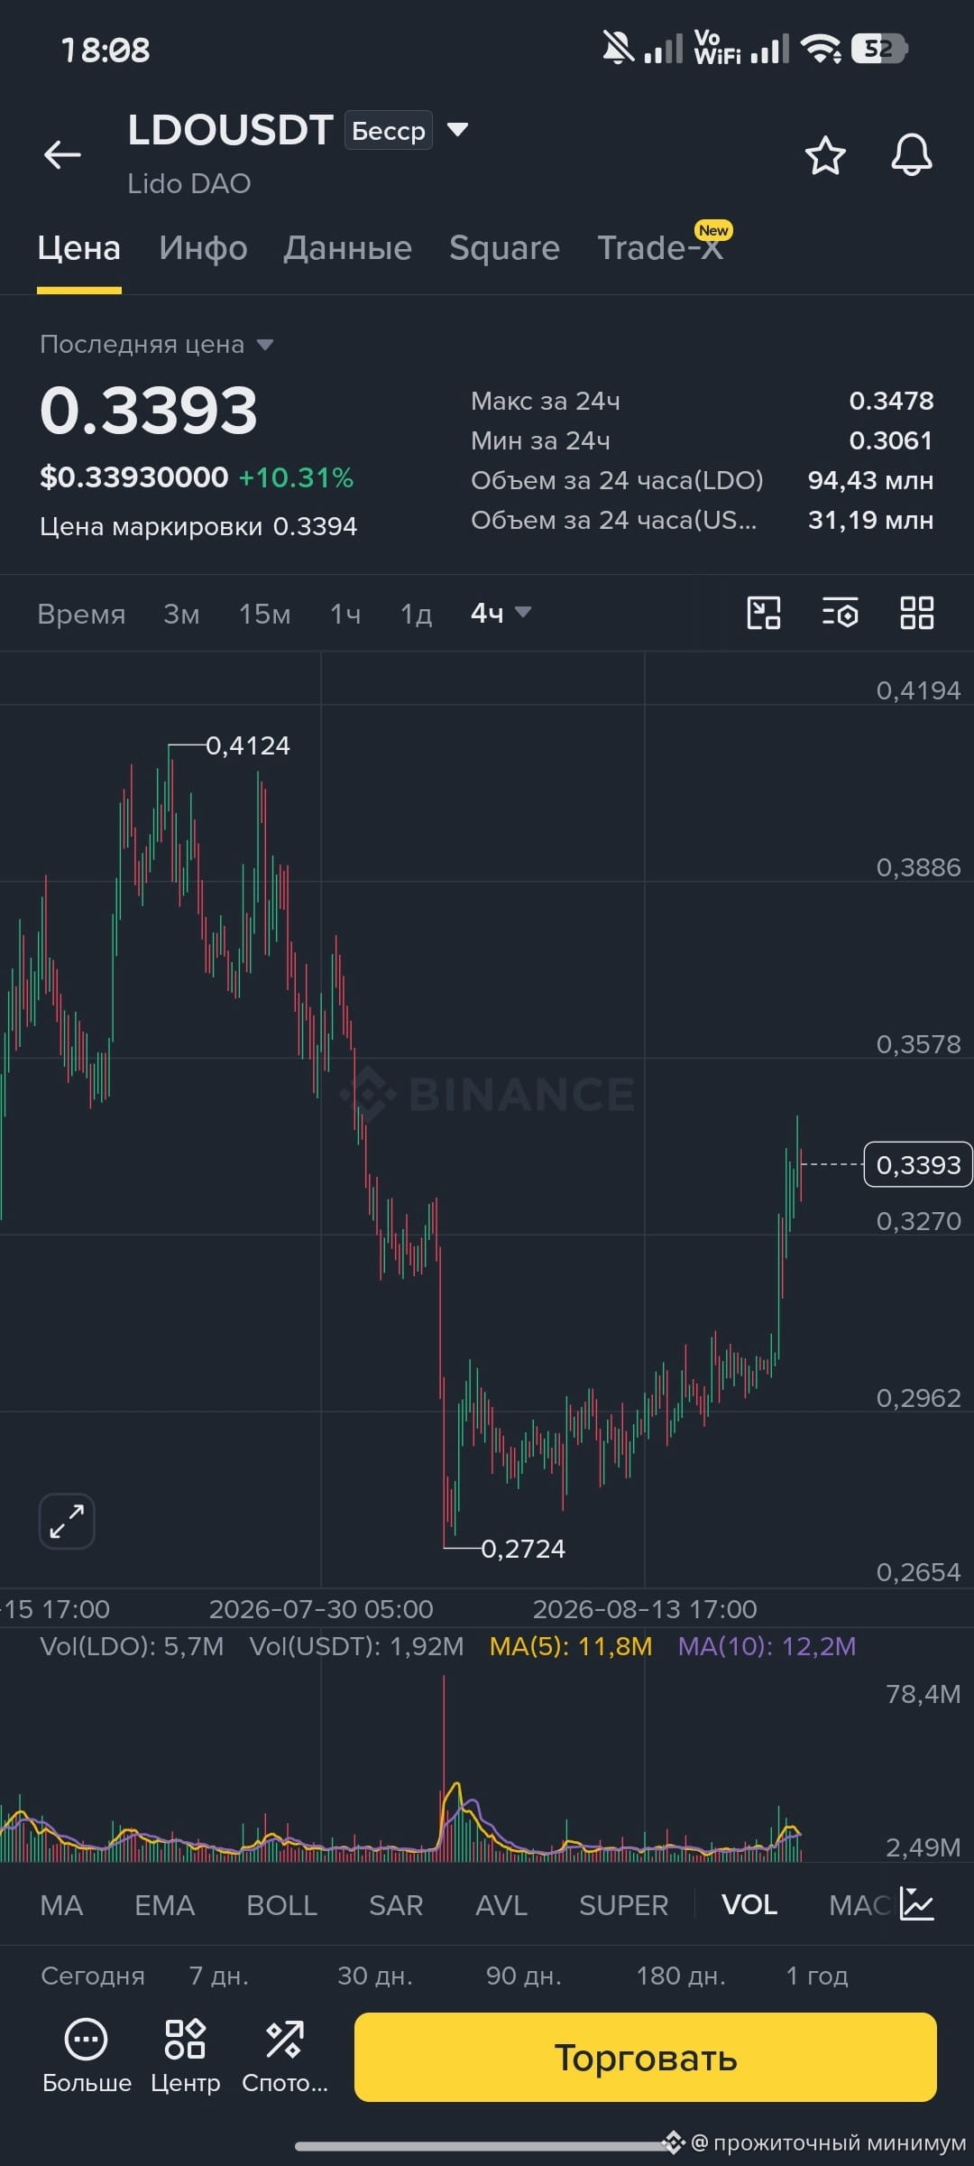
Task: Enable the partly visible MAC indicator
Action: pos(859,1905)
